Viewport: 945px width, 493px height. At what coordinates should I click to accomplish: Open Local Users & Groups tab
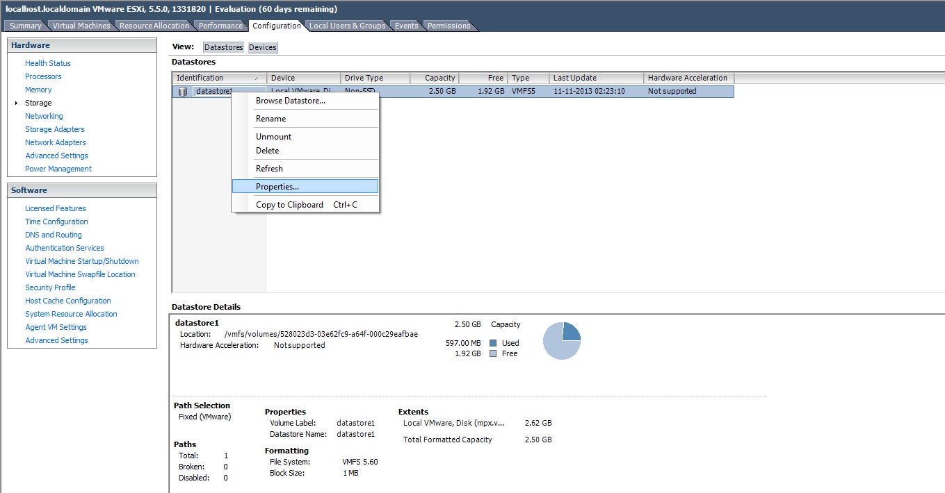347,26
